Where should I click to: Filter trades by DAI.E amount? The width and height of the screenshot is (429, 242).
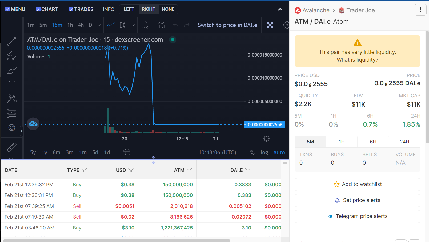click(248, 170)
